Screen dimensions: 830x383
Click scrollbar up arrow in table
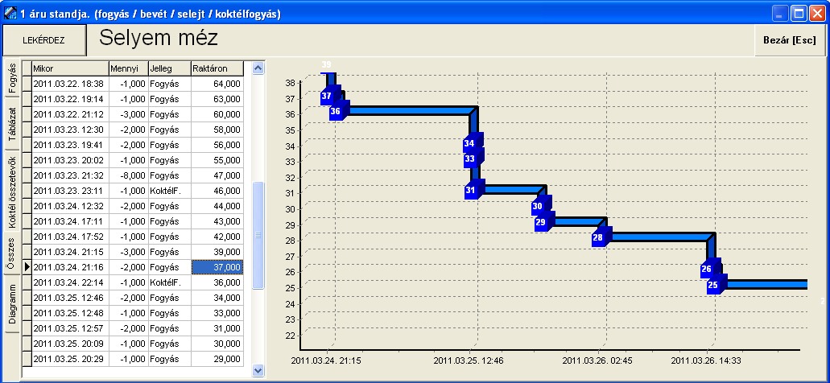pyautogui.click(x=258, y=68)
